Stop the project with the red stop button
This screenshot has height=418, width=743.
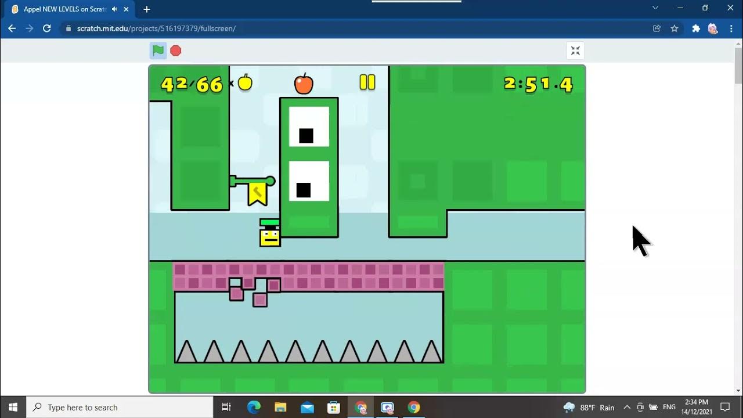pyautogui.click(x=176, y=51)
